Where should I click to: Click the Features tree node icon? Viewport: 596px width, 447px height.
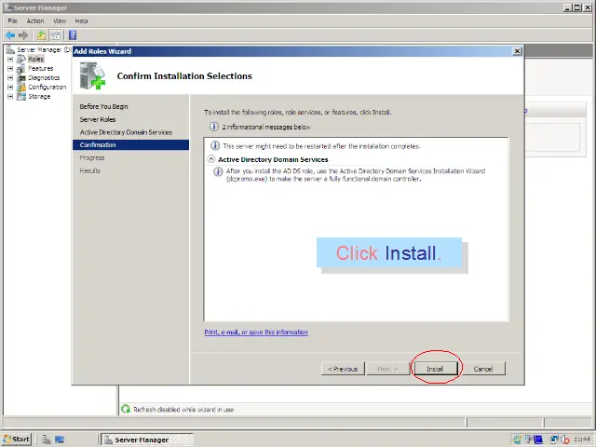point(21,68)
